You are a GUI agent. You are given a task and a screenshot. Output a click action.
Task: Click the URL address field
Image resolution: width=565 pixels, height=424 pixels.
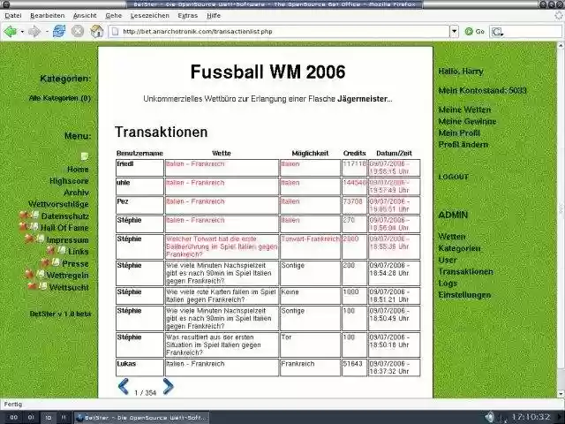279,32
